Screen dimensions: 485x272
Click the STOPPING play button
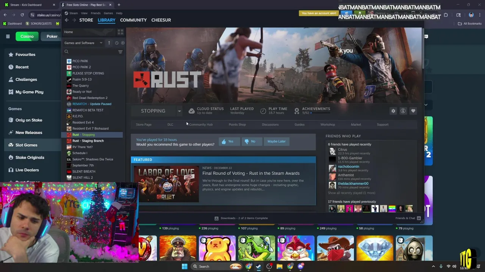pyautogui.click(x=153, y=111)
